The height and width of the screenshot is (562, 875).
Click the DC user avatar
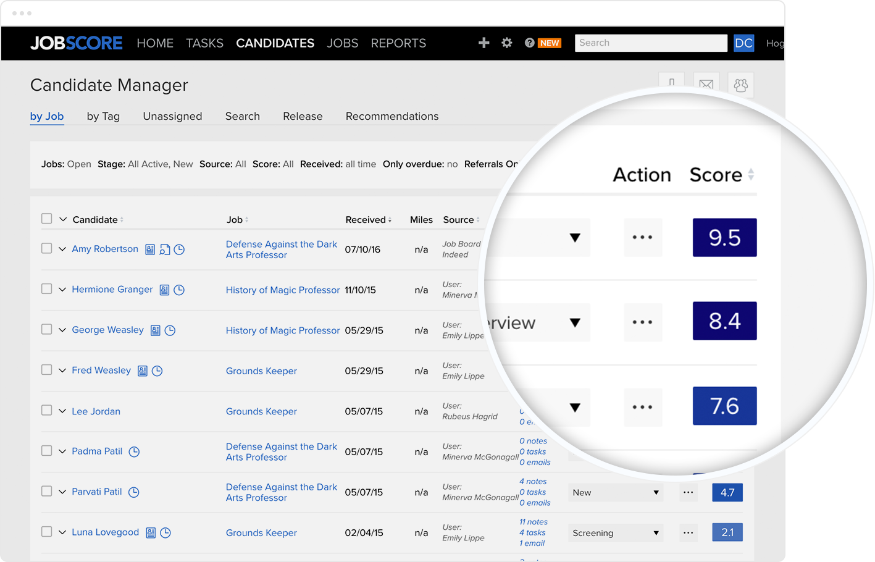(x=744, y=43)
